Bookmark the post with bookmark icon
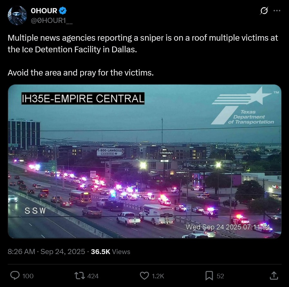This screenshot has height=287, width=289. click(x=209, y=276)
